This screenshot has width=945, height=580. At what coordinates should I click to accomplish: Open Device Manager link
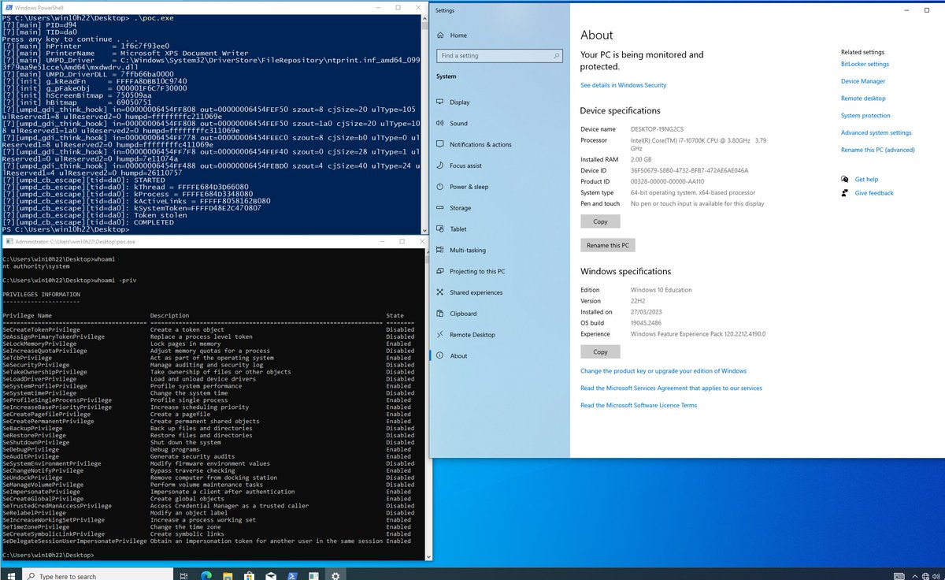tap(863, 81)
